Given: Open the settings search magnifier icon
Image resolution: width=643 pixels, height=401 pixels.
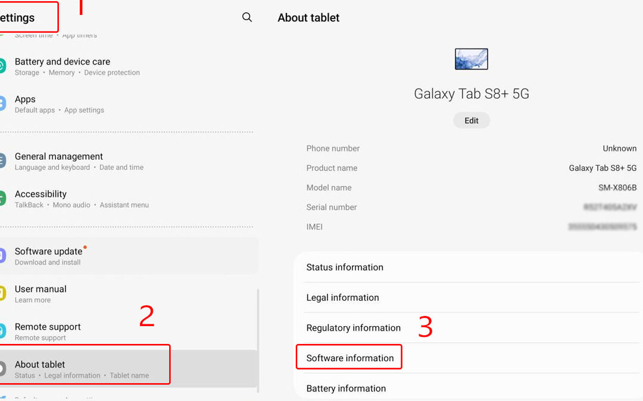Looking at the screenshot, I should 247,17.
